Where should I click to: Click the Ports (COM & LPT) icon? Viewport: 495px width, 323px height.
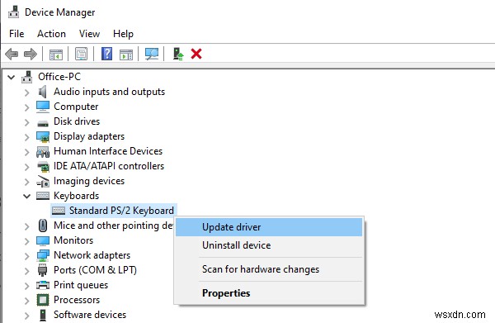[42, 270]
